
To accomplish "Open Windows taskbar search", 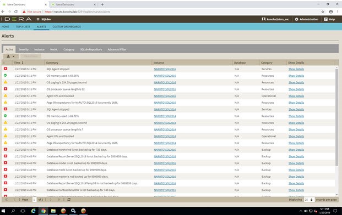I will [13, 211].
